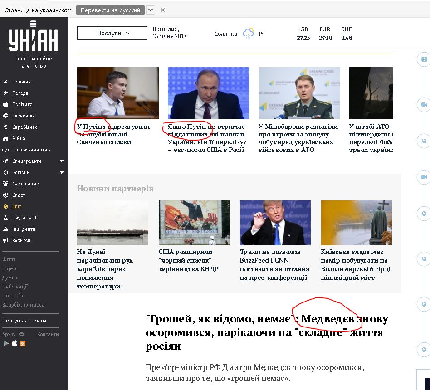Click the top video camera icon on timeline
Screen dimensions: 430x390
[x=424, y=104]
